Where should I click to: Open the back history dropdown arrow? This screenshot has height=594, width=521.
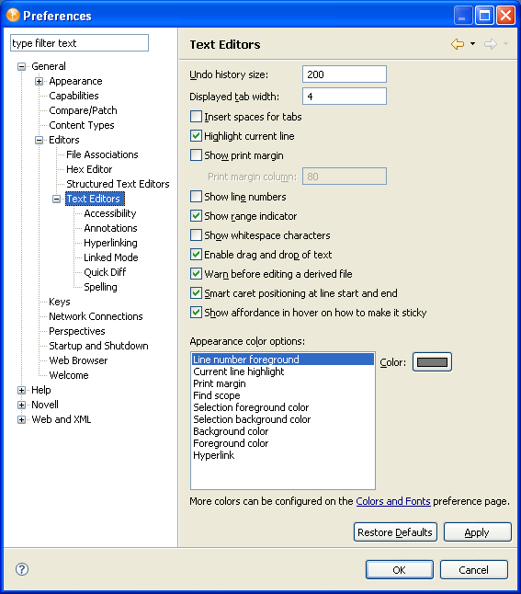pos(472,44)
